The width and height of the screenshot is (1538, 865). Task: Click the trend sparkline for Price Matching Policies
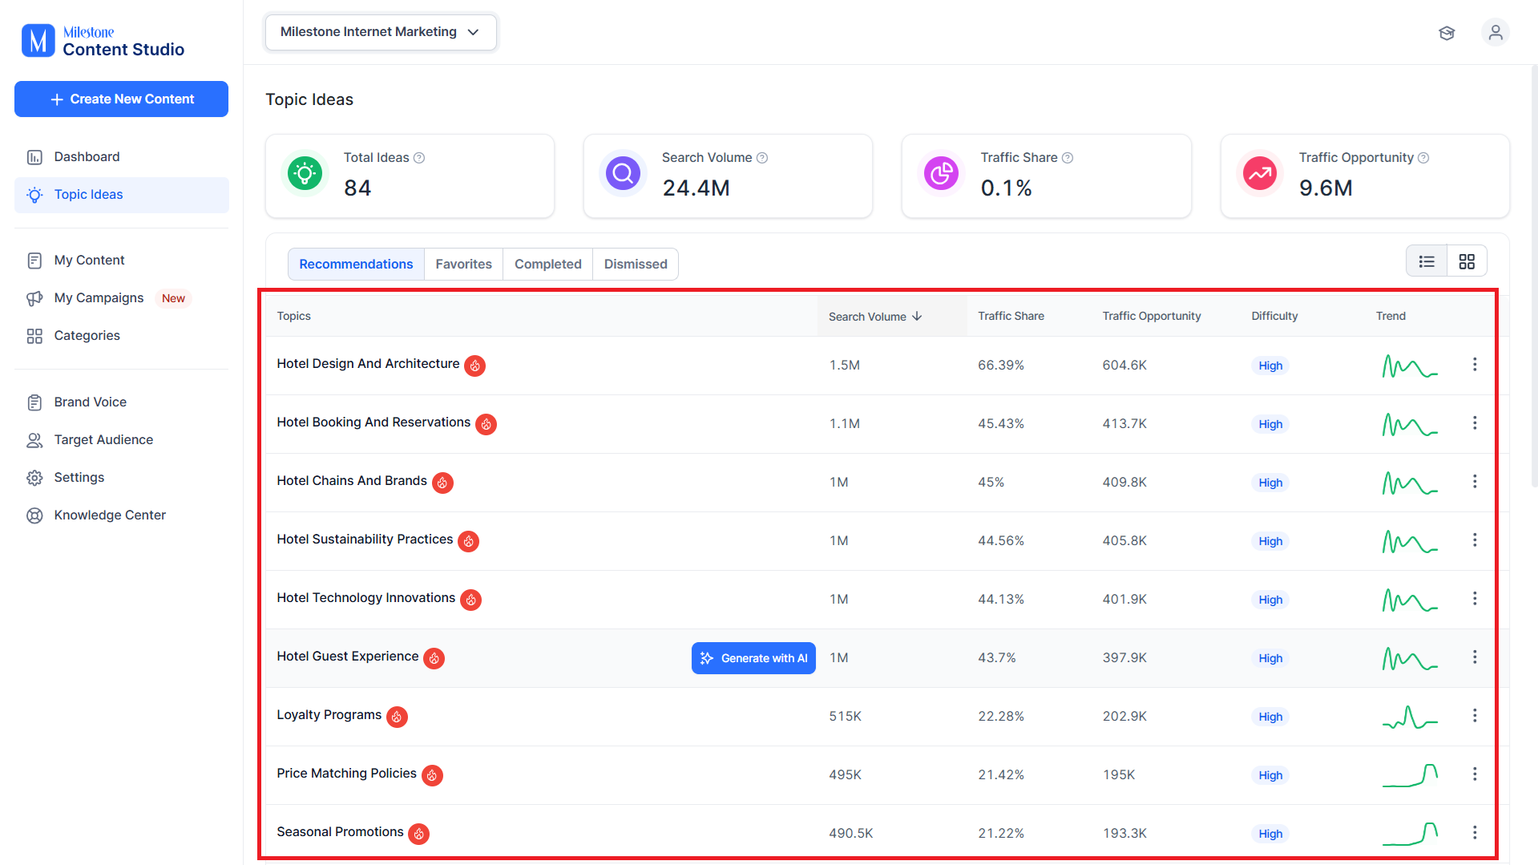(1410, 774)
